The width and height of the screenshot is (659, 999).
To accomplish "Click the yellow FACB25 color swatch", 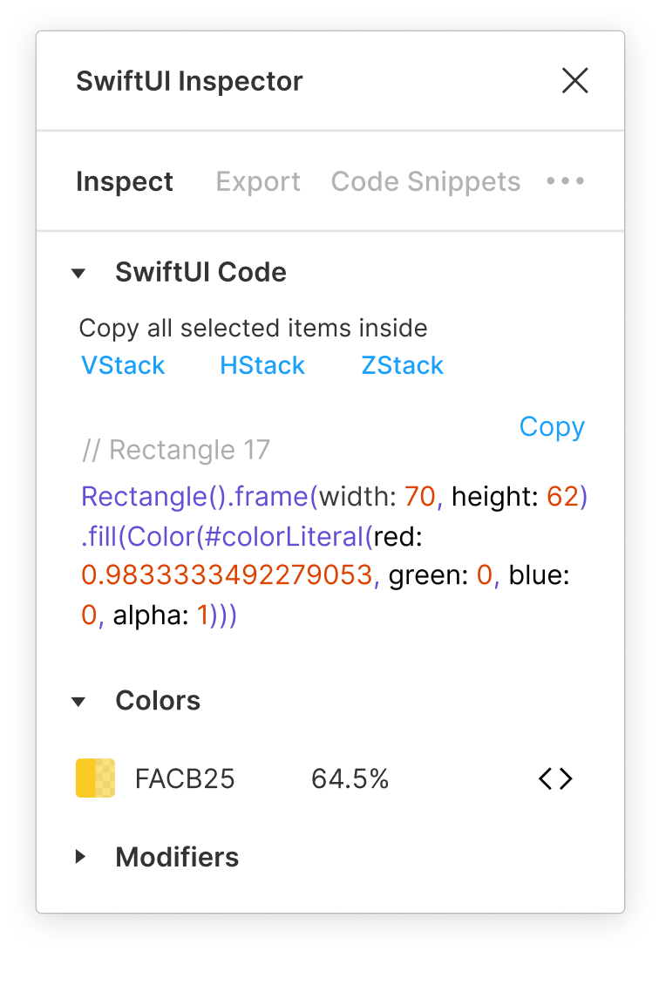I will [x=96, y=778].
